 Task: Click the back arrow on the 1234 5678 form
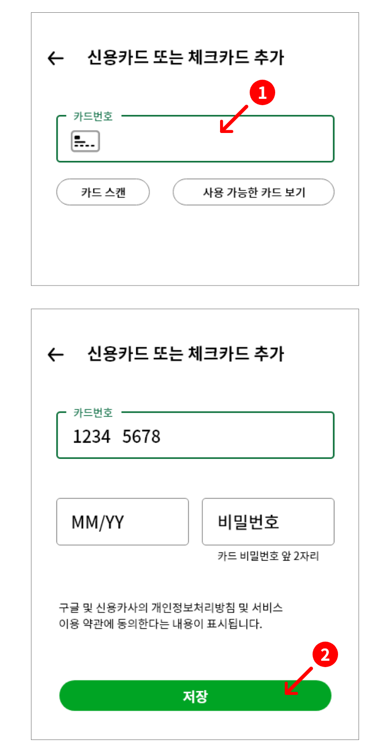tap(56, 354)
